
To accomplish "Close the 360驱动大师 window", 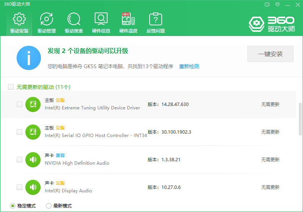I will (298, 5).
